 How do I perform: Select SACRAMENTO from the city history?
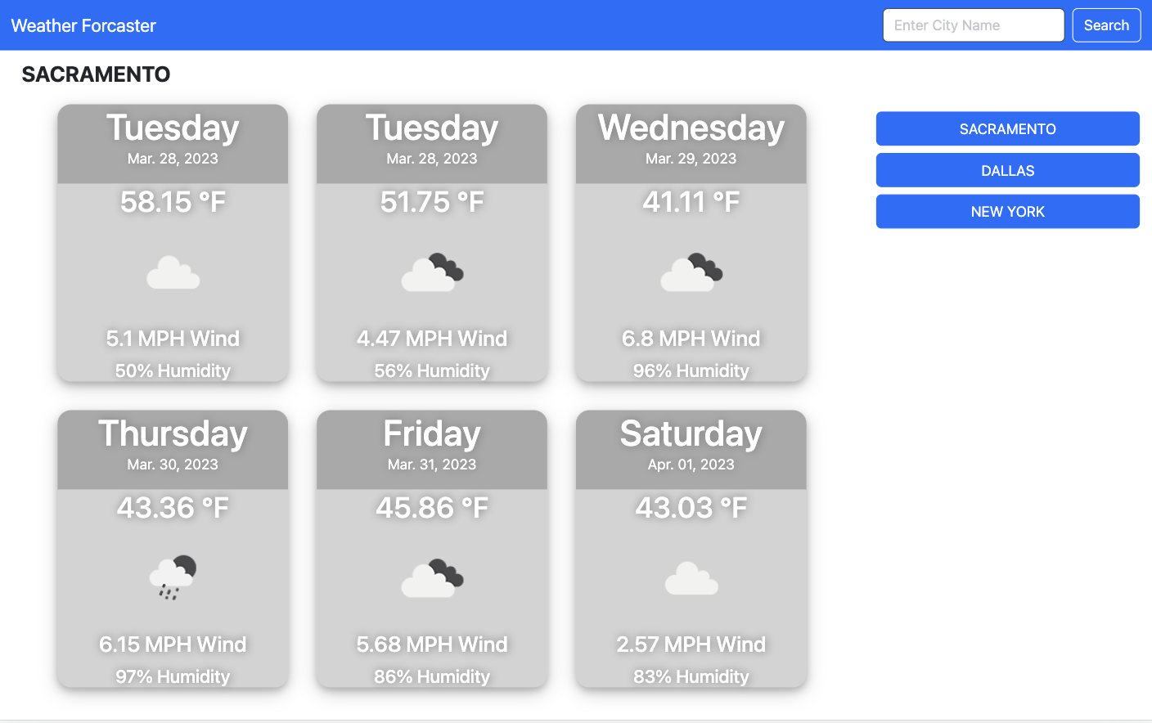click(1007, 129)
